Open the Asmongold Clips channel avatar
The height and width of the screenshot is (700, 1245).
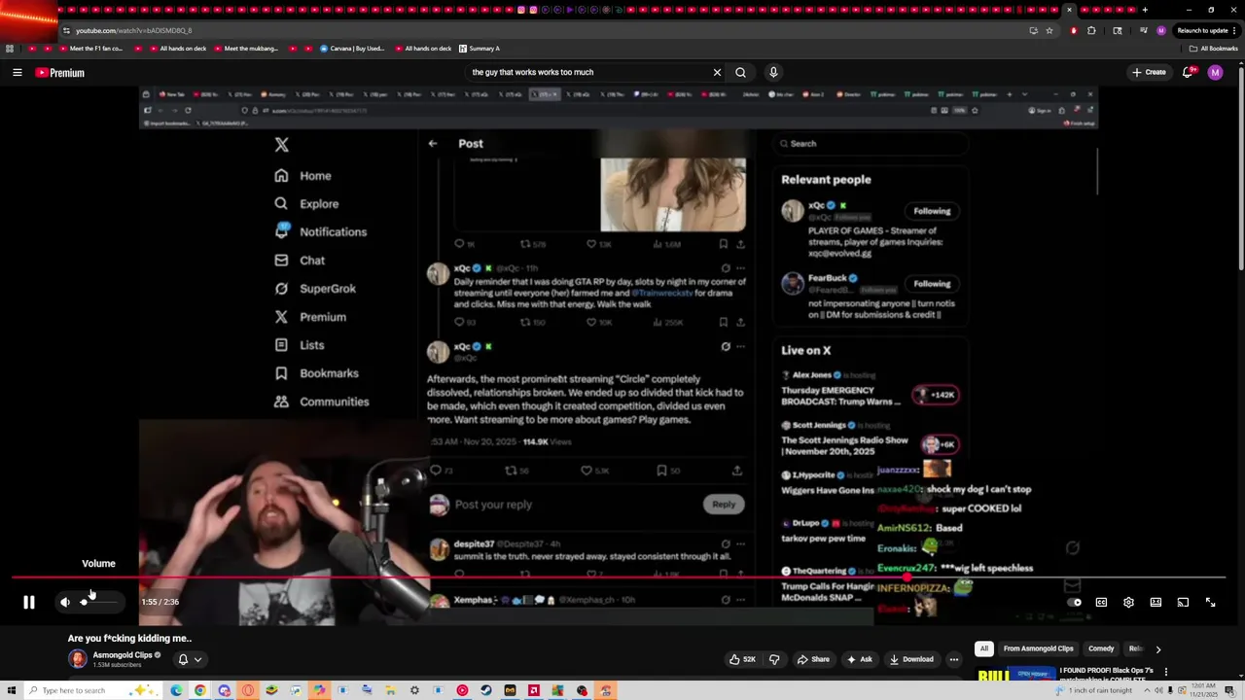point(78,659)
